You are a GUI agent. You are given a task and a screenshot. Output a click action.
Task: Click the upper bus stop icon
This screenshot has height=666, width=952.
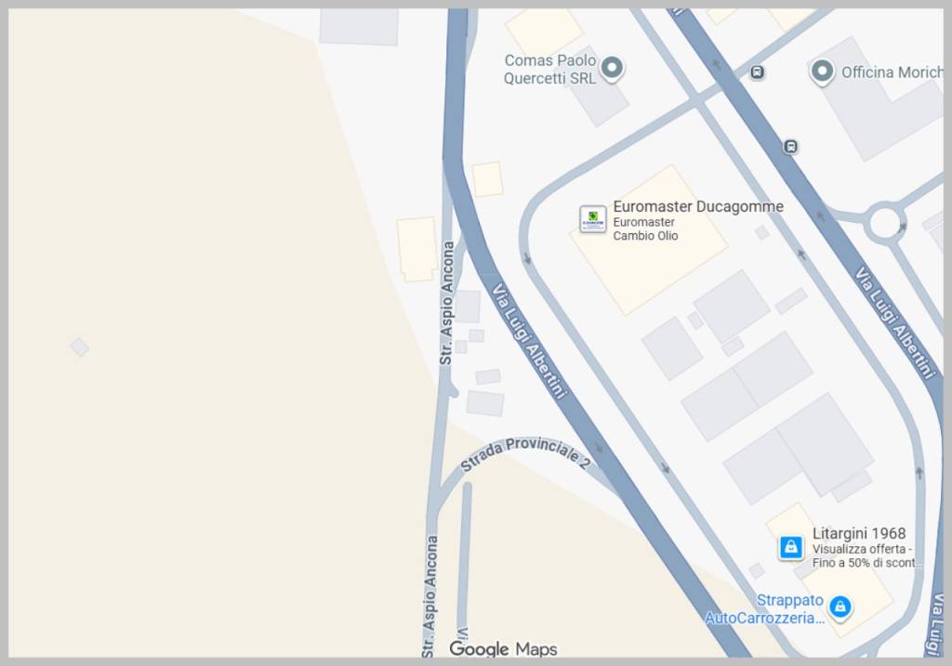[x=757, y=72]
